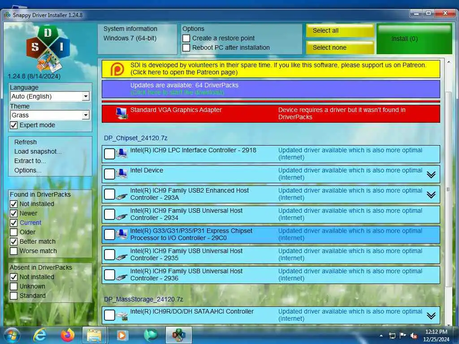Click the scrollbar up arrow
The width and height of the screenshot is (459, 344).
click(448, 62)
